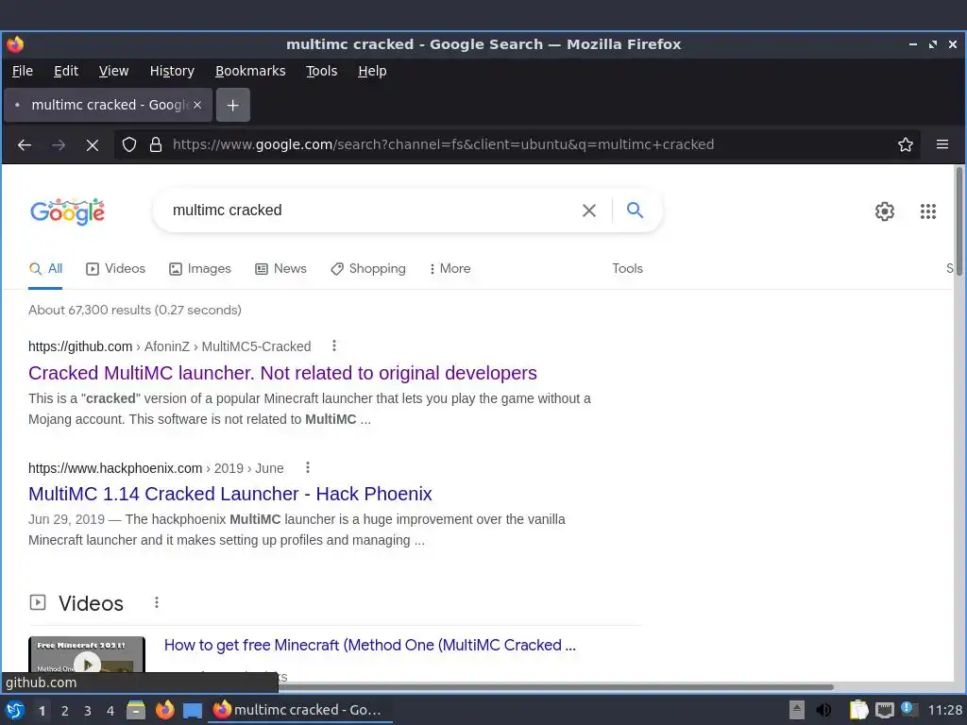
Task: Click the Google holiday logo
Action: (x=68, y=211)
